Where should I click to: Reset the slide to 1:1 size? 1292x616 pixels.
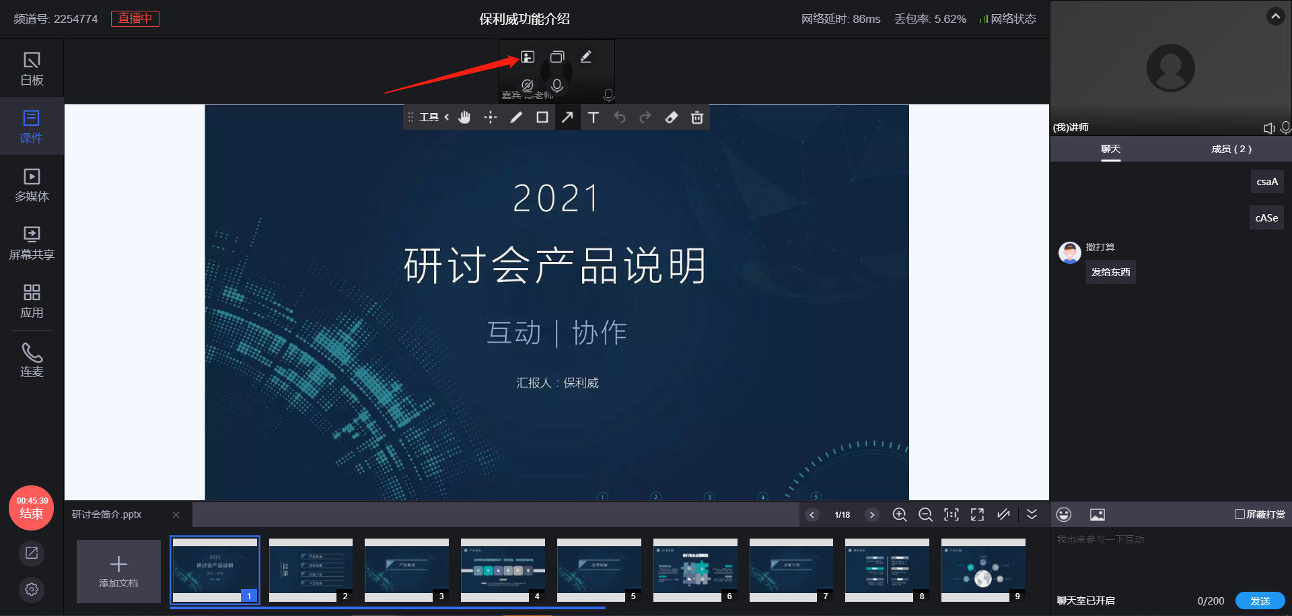(x=952, y=514)
